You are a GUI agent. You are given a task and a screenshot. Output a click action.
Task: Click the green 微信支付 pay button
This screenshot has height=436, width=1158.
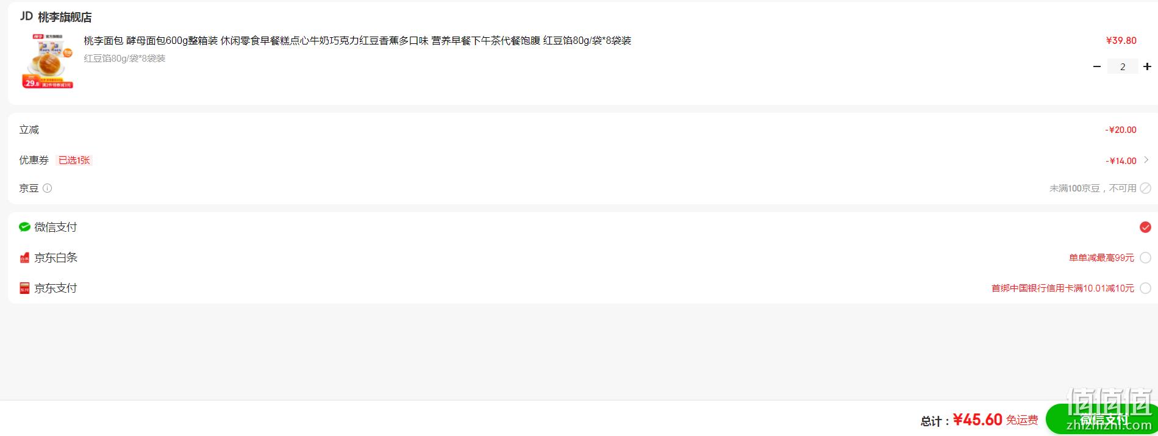1101,419
